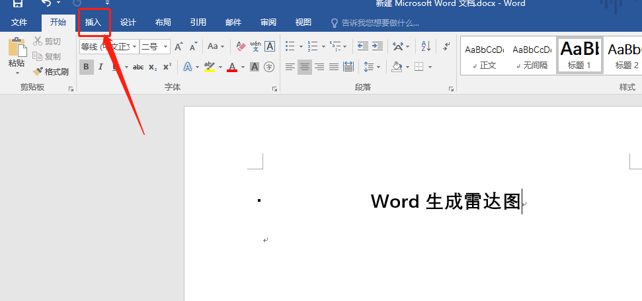The width and height of the screenshot is (642, 301).
Task: Switch to the 视图 ribbon tab
Action: [303, 22]
